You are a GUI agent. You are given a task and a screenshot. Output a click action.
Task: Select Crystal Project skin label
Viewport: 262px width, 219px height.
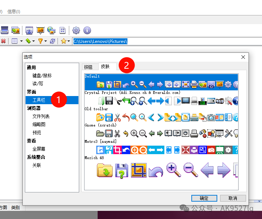coord(132,92)
